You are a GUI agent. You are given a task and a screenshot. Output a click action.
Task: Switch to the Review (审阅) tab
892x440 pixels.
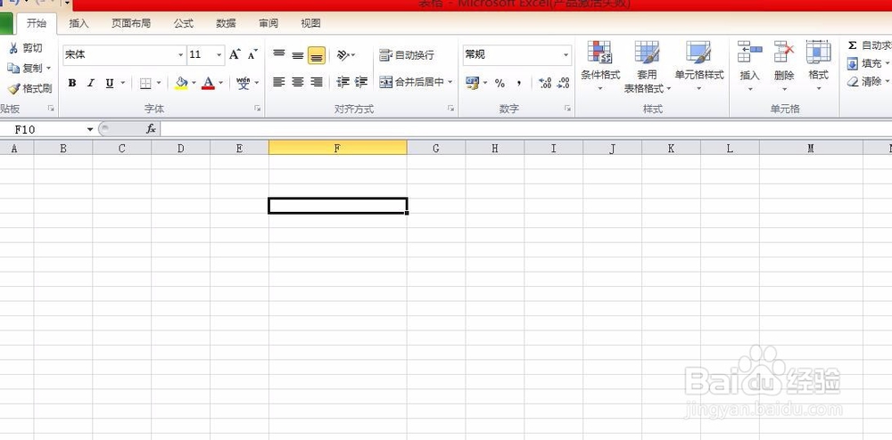coord(268,23)
